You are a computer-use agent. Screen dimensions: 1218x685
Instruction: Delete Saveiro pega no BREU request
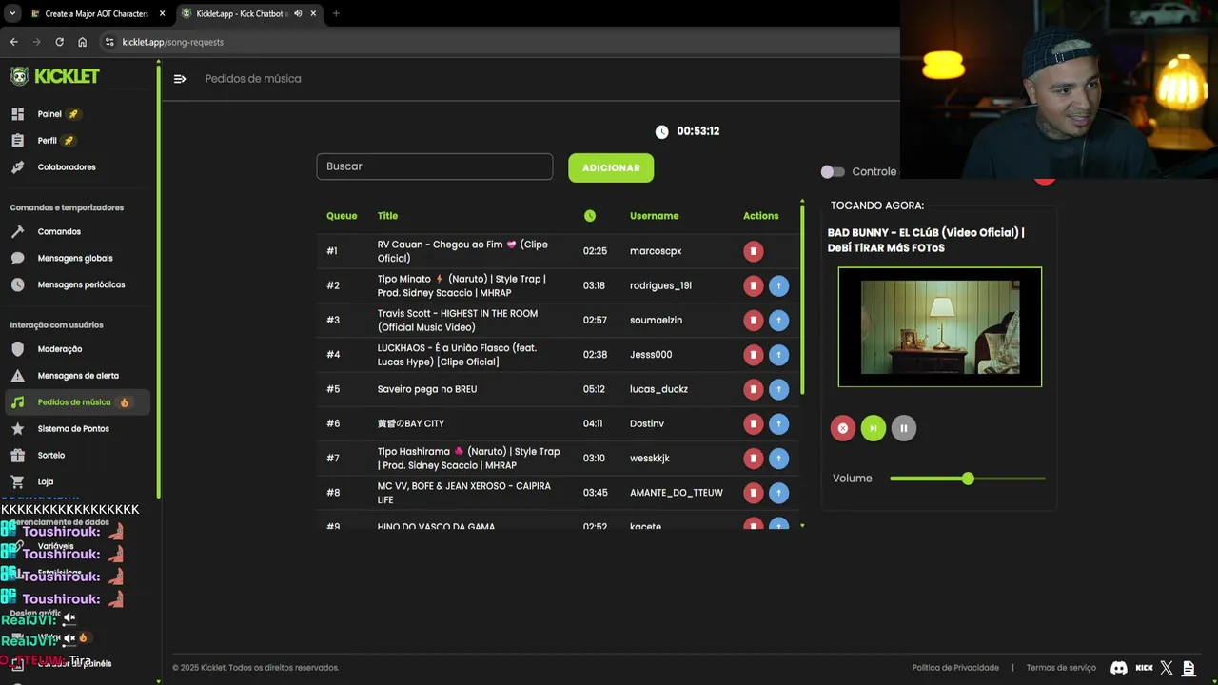point(753,389)
